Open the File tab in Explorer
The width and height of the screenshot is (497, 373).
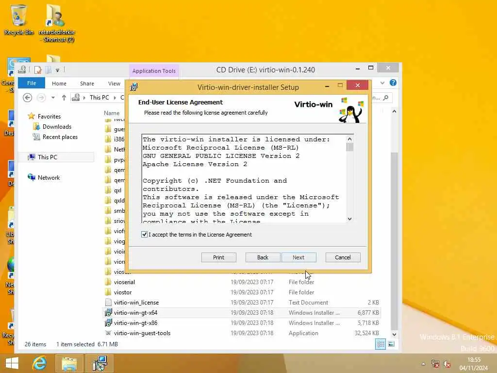tap(32, 83)
